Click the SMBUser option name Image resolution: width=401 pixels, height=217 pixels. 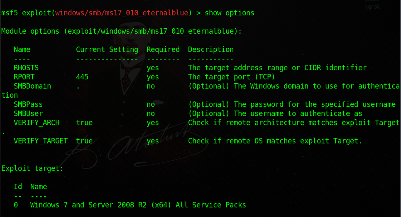[28, 113]
